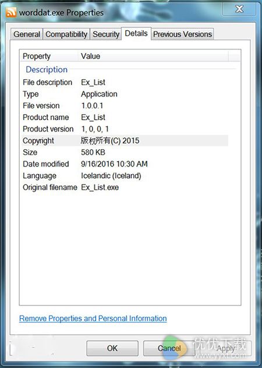Click the Details tab
The image size is (262, 368).
click(136, 33)
